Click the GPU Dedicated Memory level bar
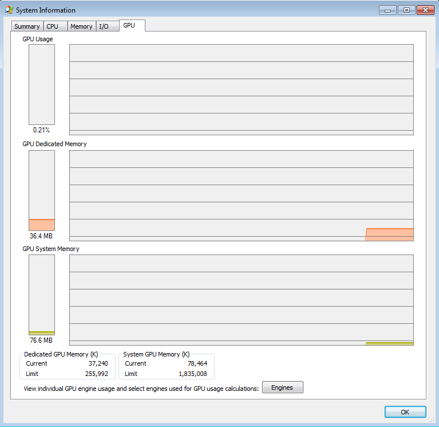 [x=42, y=190]
